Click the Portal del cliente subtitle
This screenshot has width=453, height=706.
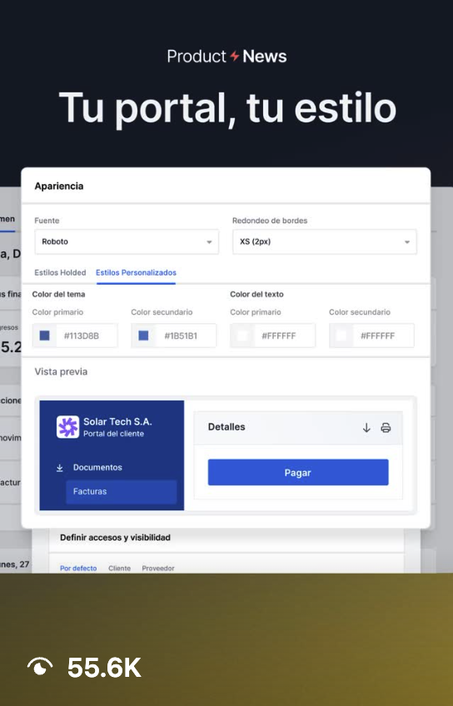click(x=113, y=434)
